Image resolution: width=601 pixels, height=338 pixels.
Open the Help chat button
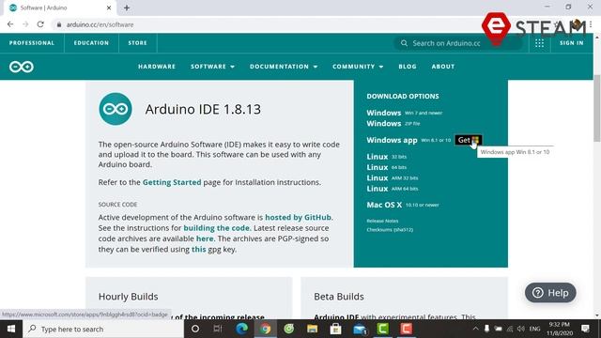pyautogui.click(x=550, y=293)
